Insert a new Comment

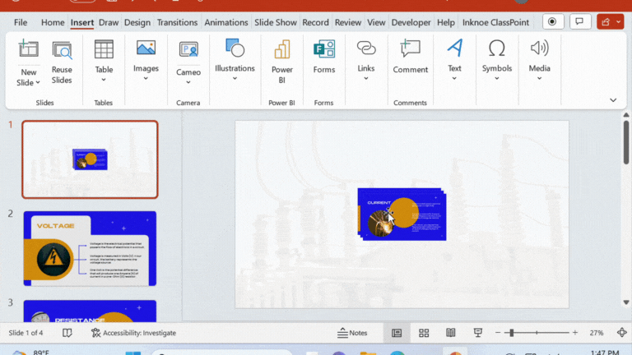coord(411,57)
